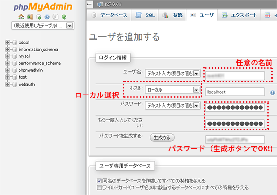Open the information_schema database link
This screenshot has height=195, width=277.
[x=39, y=49]
